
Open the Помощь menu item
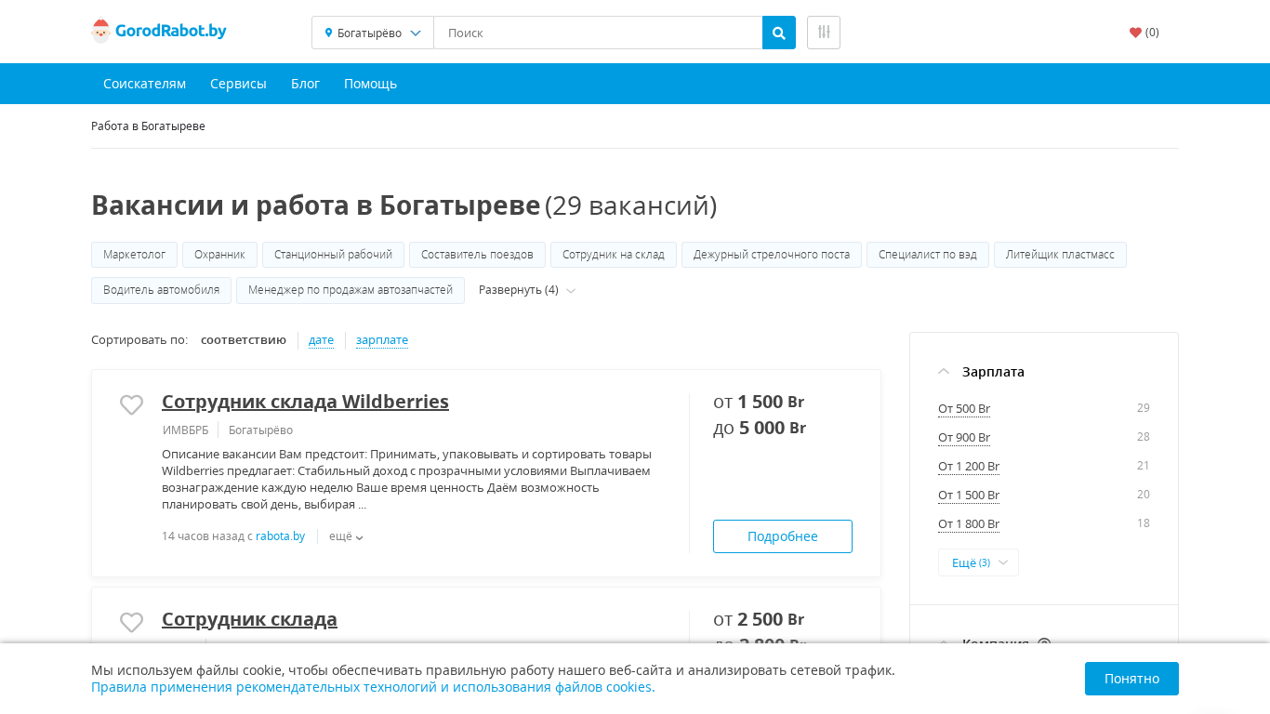click(x=370, y=84)
